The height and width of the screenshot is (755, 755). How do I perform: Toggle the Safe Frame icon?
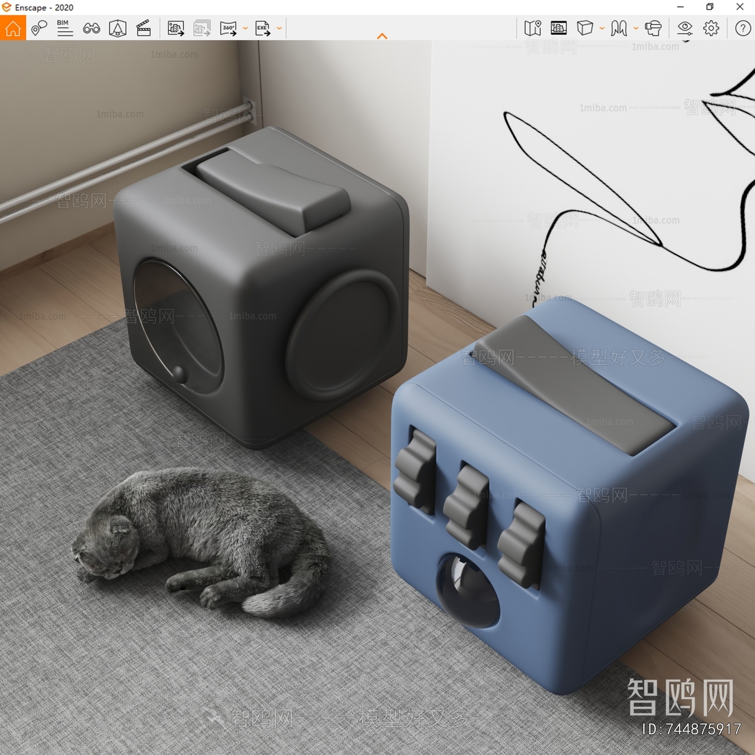(117, 28)
